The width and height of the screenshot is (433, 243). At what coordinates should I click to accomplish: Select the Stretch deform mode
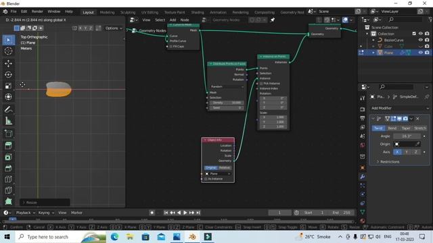coord(420,128)
